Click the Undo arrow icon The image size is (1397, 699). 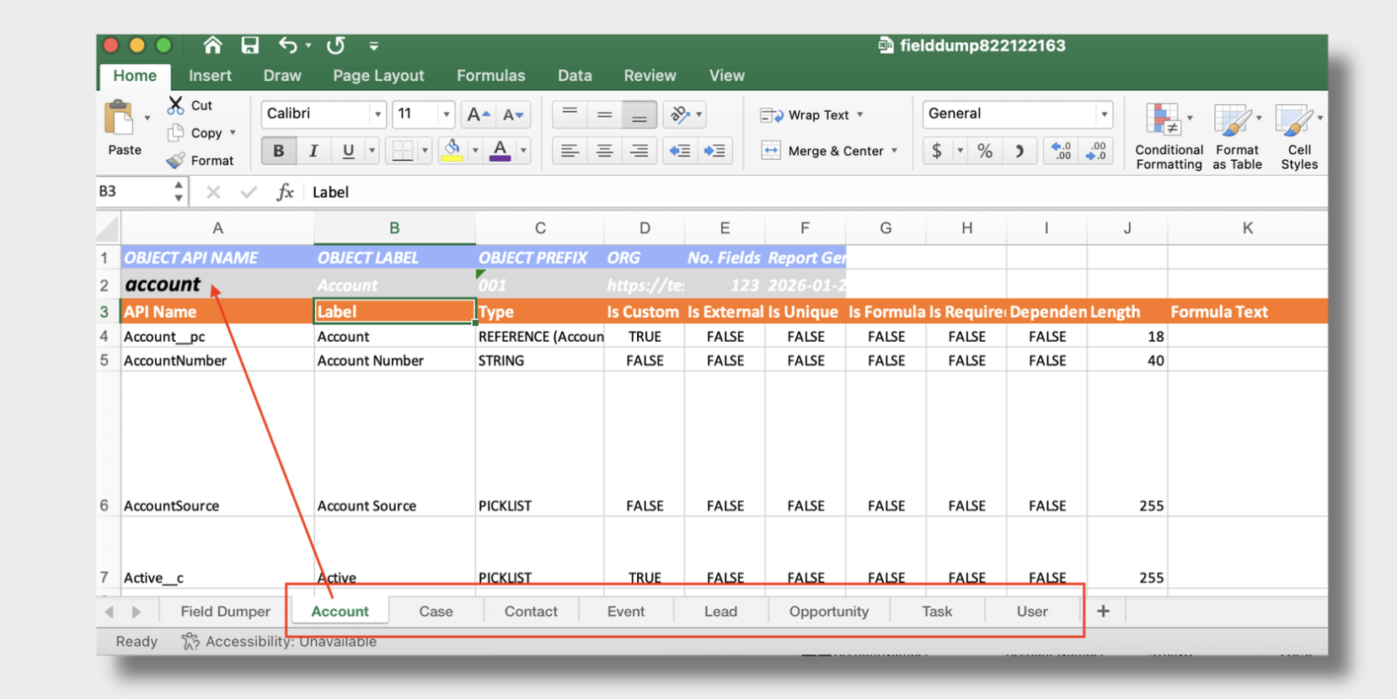point(288,45)
